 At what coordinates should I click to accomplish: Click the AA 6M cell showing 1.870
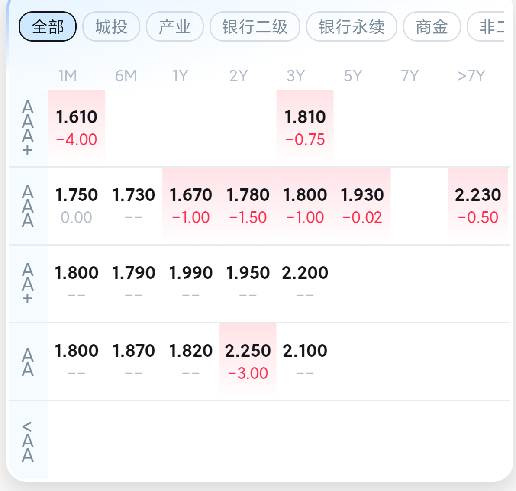(x=134, y=362)
